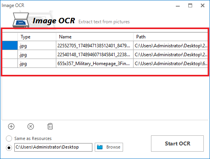Viewport: 210px width, 159px height.
Task: Close the Image OCR window
Action: point(203,5)
